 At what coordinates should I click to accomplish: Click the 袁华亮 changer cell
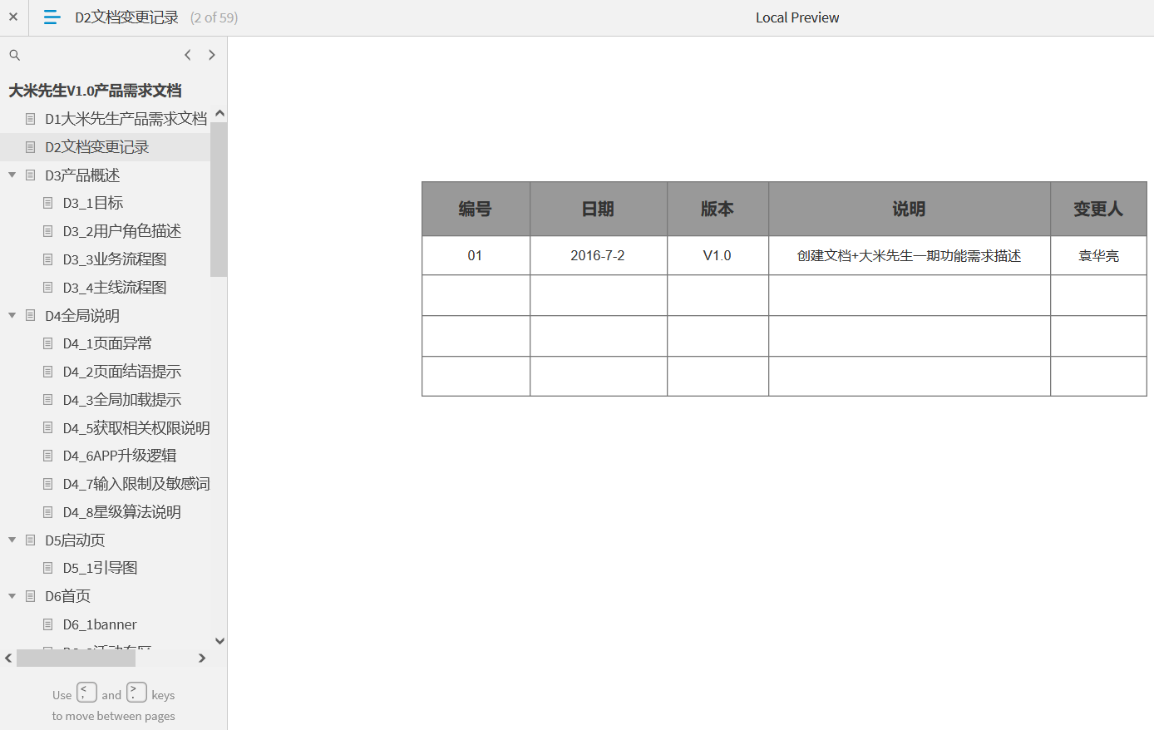[x=1098, y=255]
